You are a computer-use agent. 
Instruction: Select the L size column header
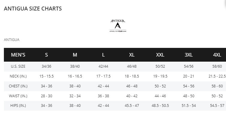tap(103, 55)
